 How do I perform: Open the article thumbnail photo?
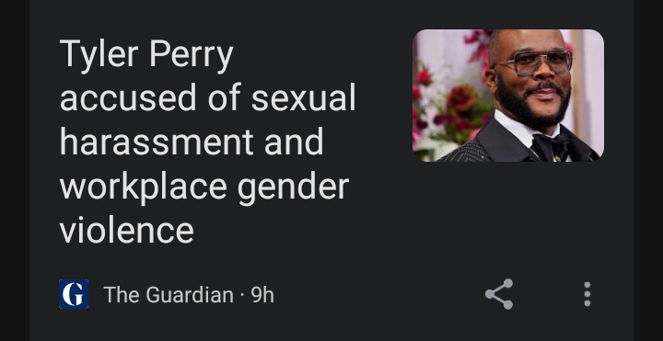pos(508,96)
